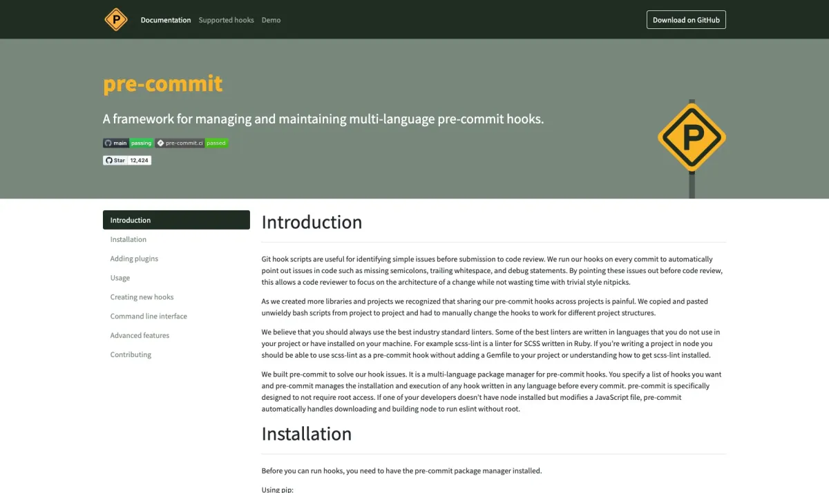
Task: Click the GitHub Star button
Action: coord(115,160)
